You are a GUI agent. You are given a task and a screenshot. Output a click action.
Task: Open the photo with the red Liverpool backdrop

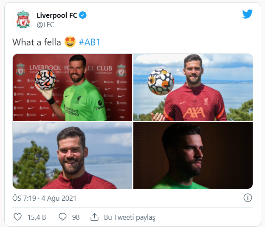pyautogui.click(x=72, y=87)
